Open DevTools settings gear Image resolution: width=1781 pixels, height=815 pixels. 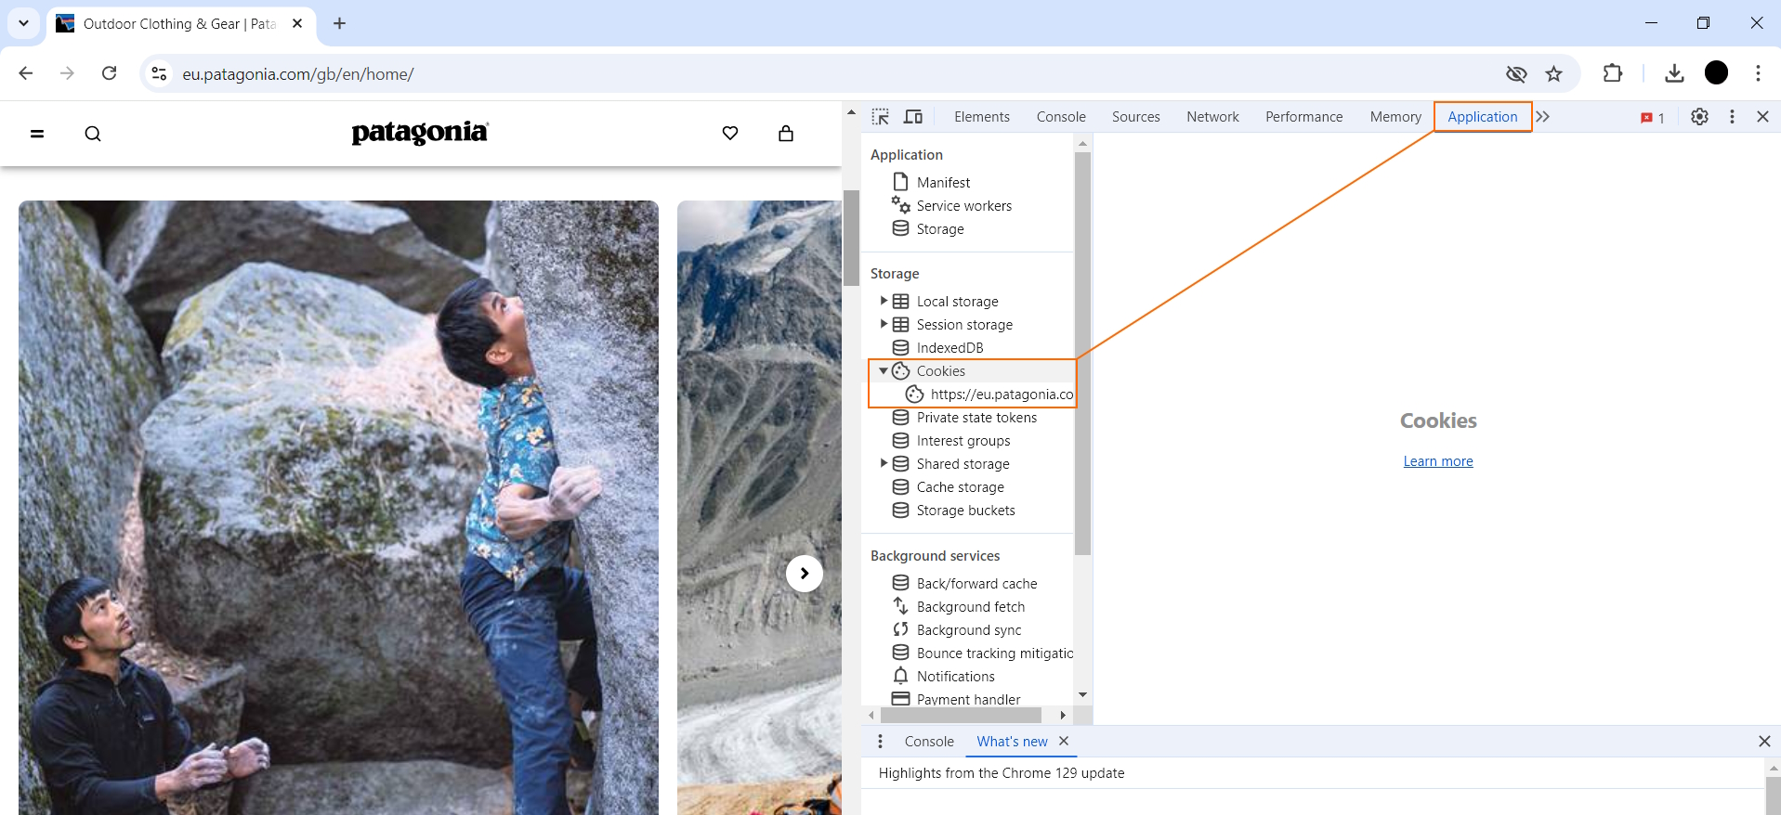(1699, 117)
